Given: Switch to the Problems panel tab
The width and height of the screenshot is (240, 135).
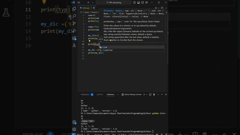Looking at the screenshot, I should point(85,94).
